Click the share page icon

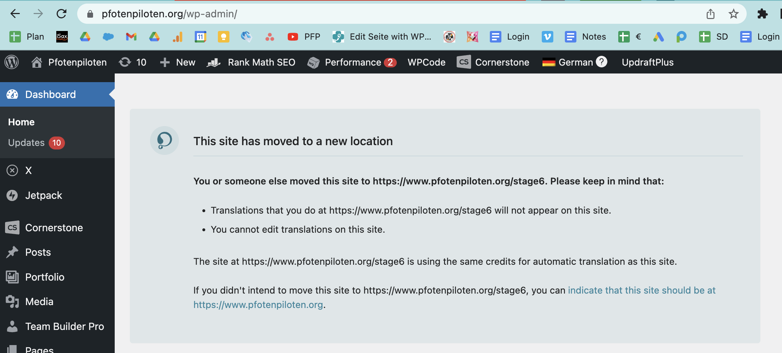(x=710, y=14)
